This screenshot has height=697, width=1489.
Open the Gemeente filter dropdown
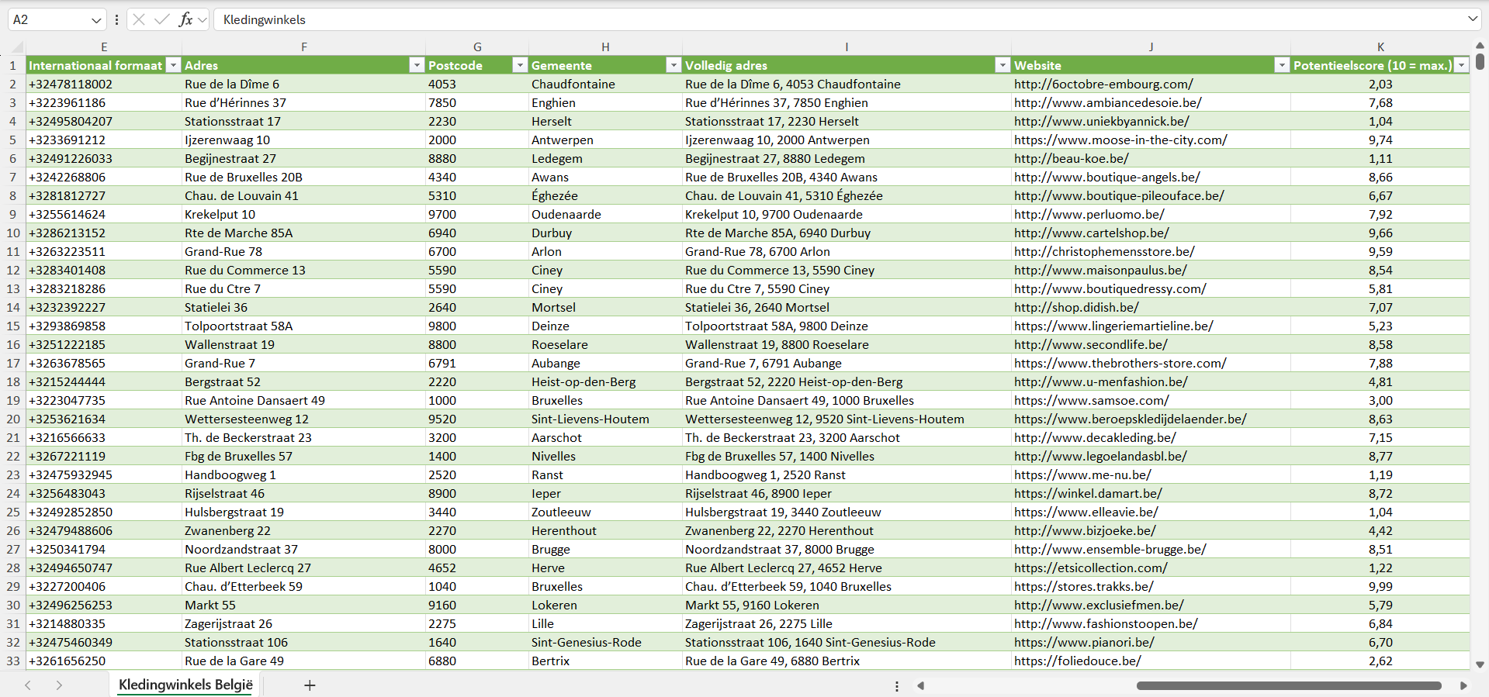[674, 65]
